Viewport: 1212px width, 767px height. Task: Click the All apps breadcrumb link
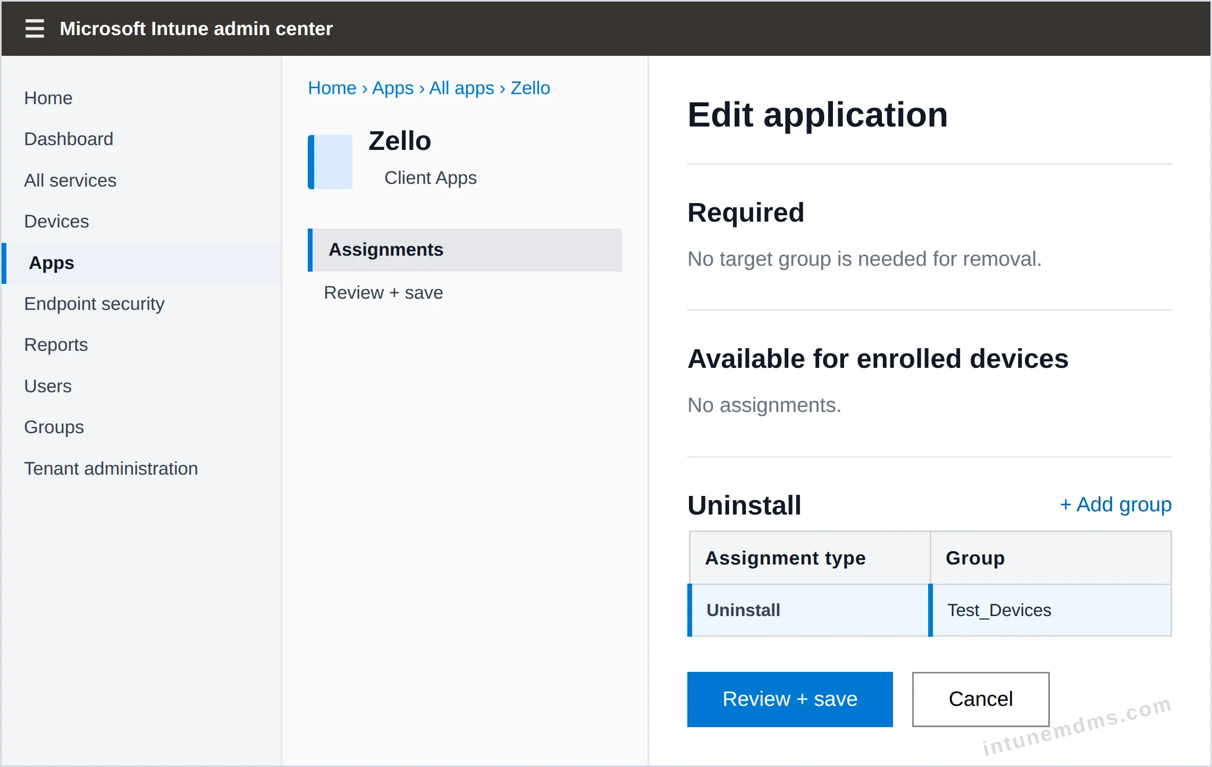[x=461, y=88]
